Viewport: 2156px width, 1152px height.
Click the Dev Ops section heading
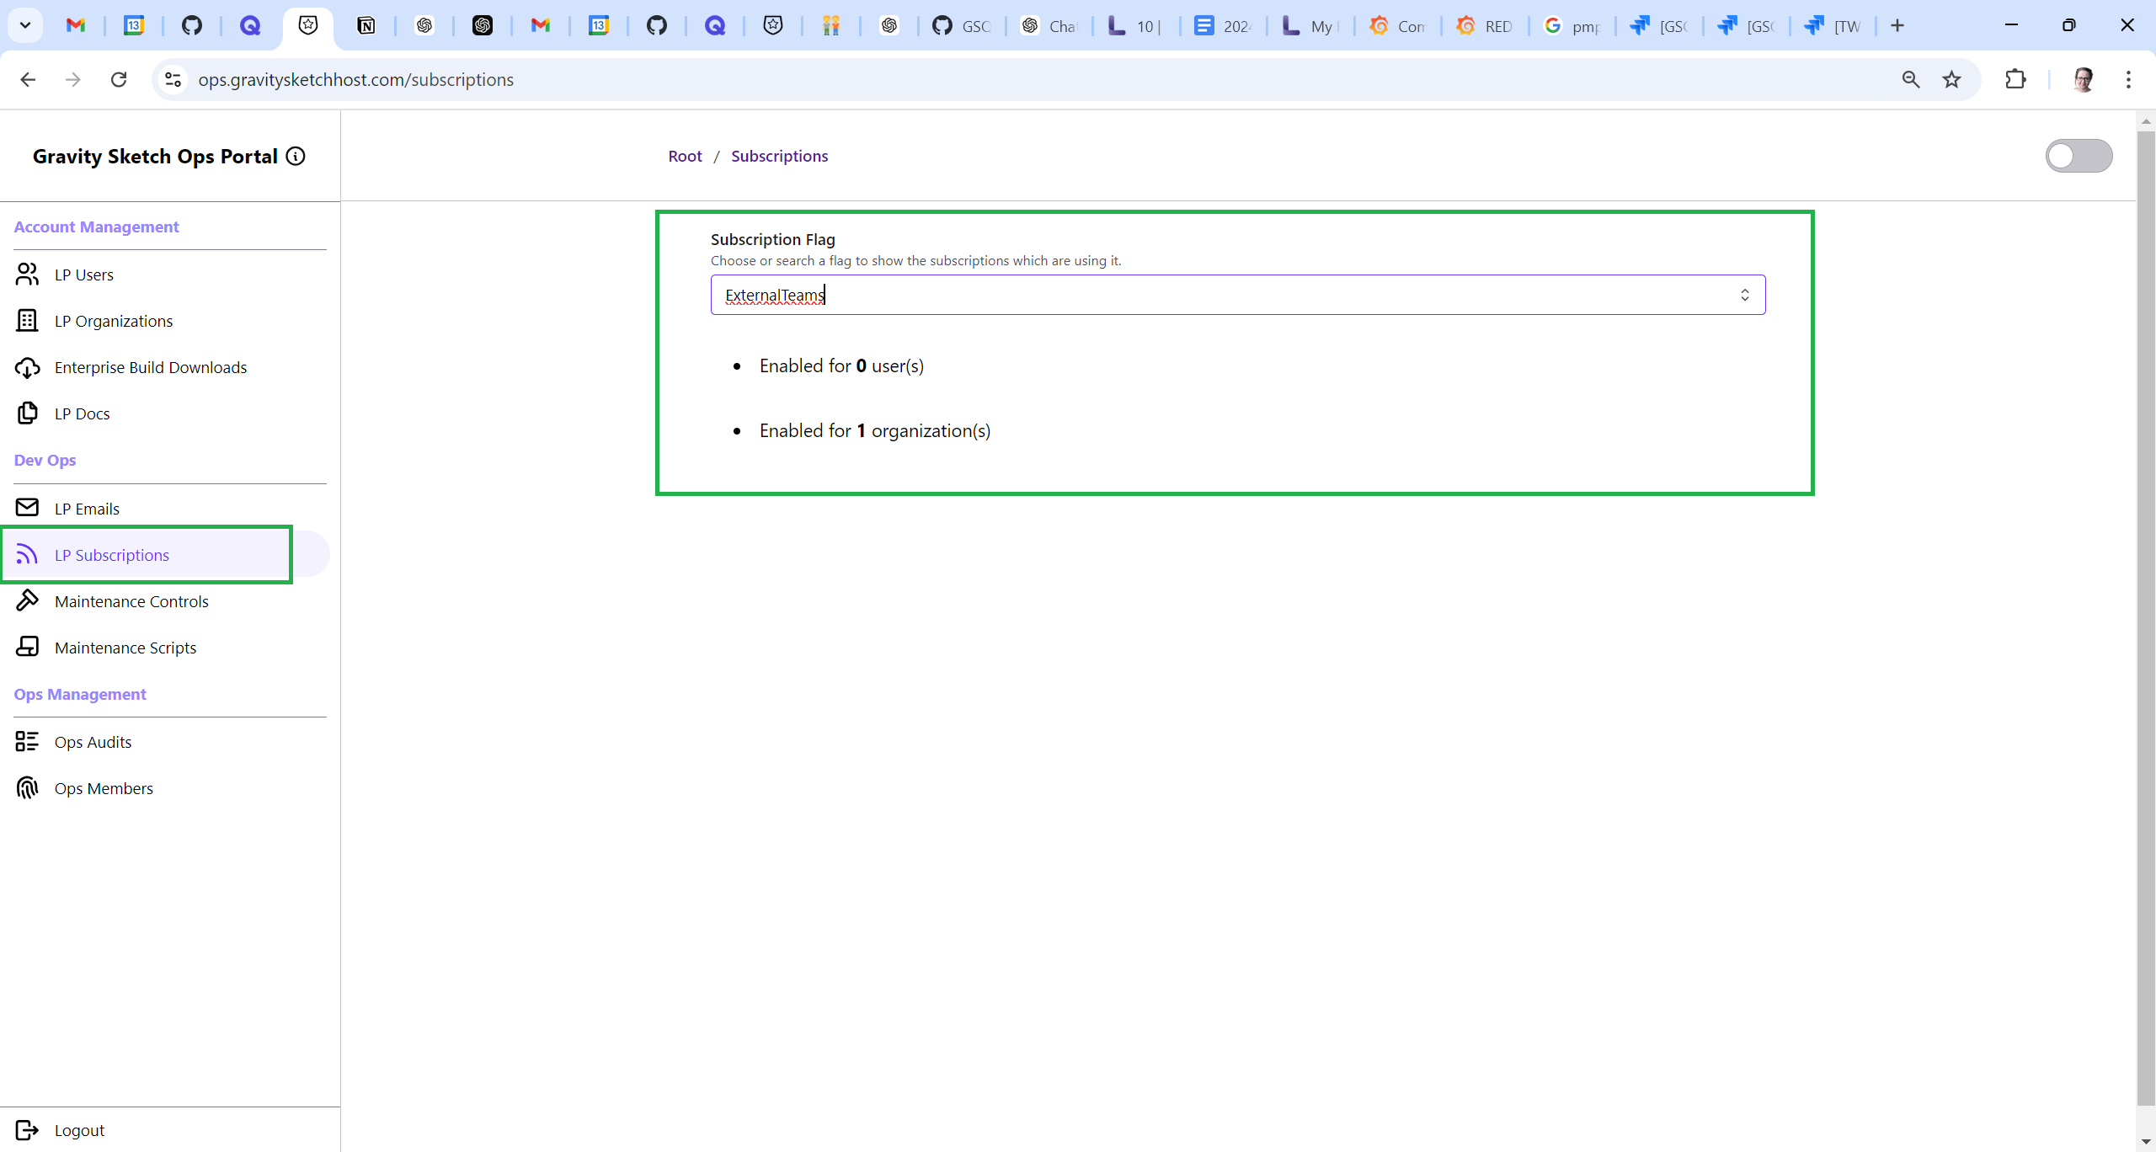tap(45, 461)
